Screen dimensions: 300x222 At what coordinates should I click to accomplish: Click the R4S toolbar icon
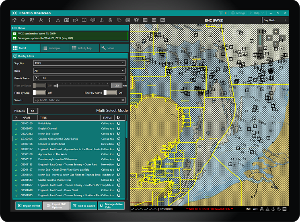154,20
